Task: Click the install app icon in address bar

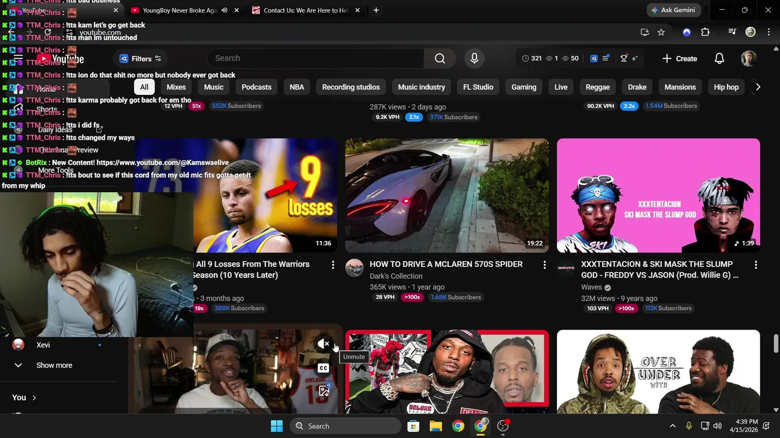Action: click(645, 32)
